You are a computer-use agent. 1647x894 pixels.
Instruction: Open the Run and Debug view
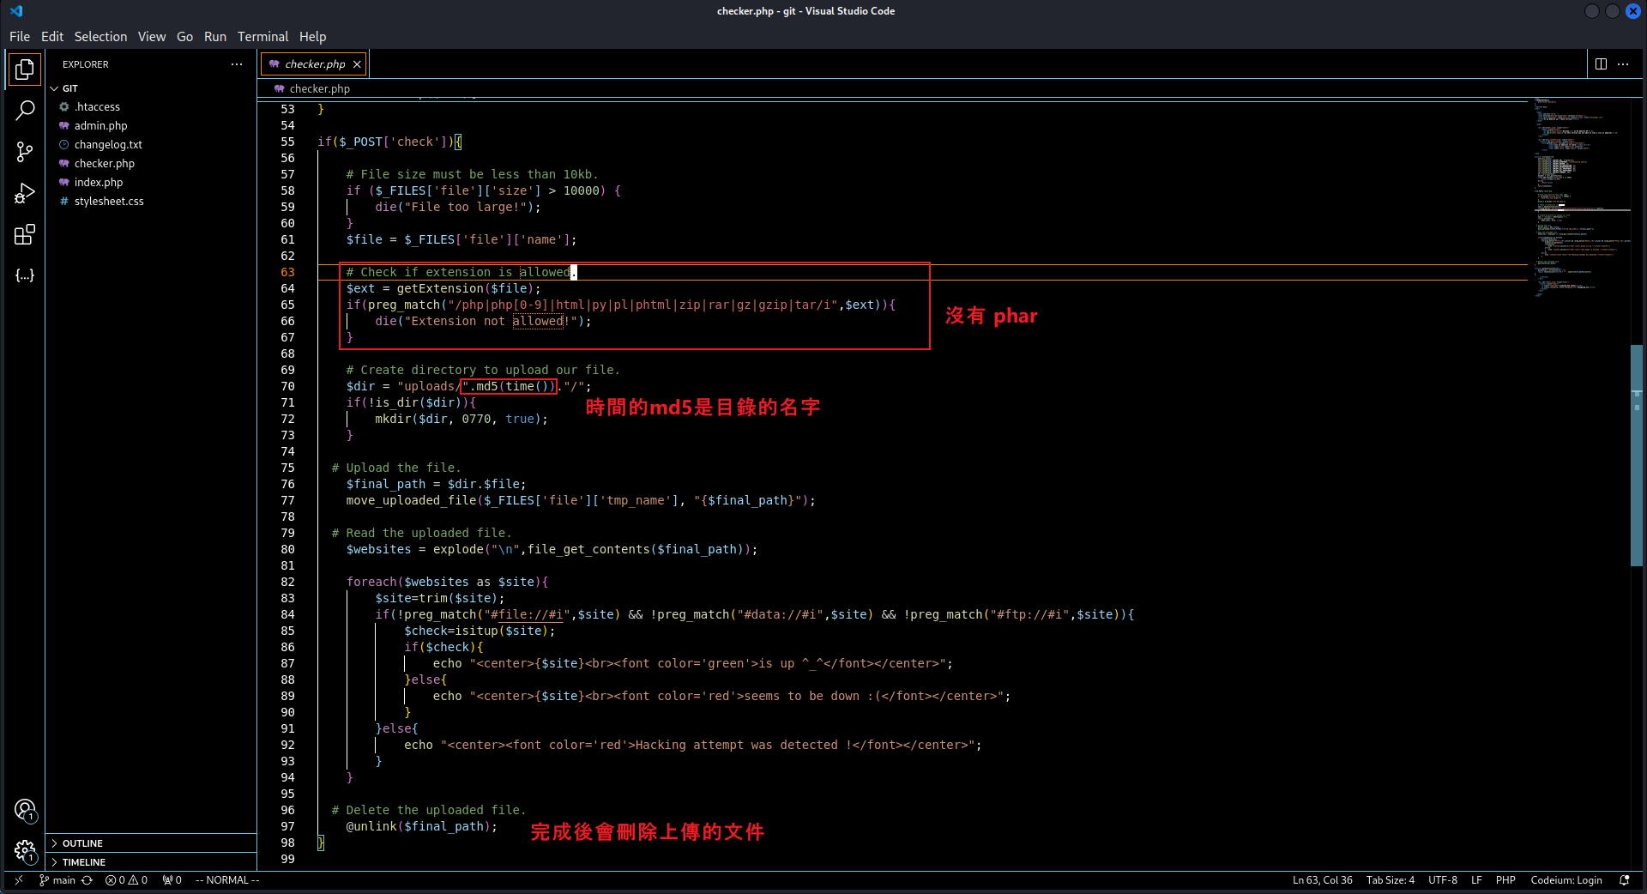click(x=24, y=193)
